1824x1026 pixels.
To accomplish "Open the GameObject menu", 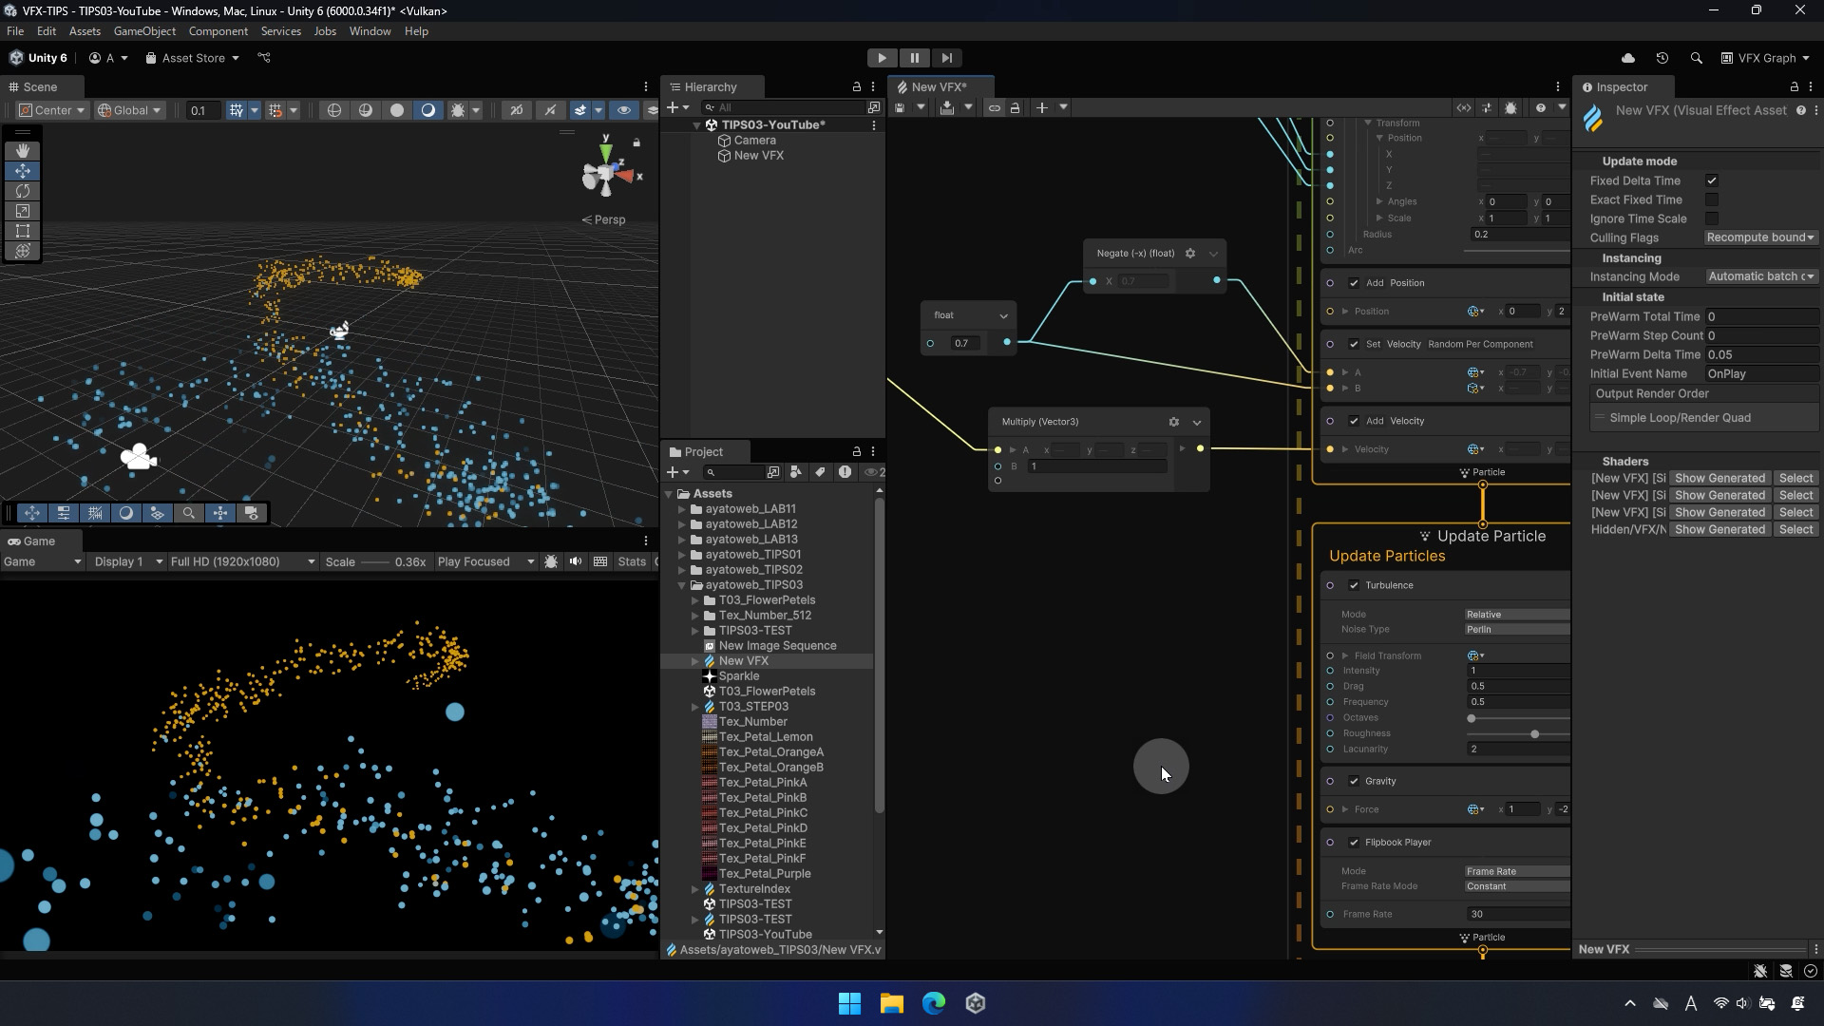I will click(x=144, y=31).
